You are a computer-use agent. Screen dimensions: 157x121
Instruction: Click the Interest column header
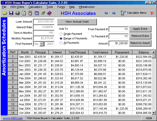[57, 52]
